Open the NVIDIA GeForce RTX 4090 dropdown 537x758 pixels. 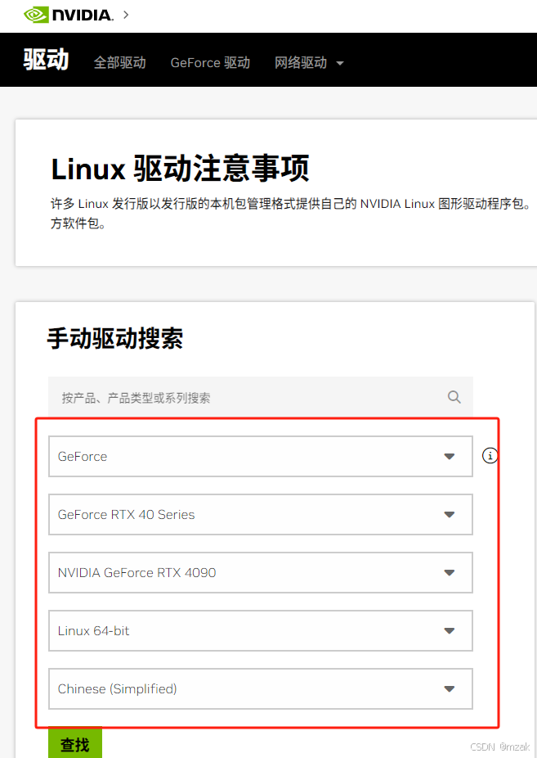click(x=261, y=572)
